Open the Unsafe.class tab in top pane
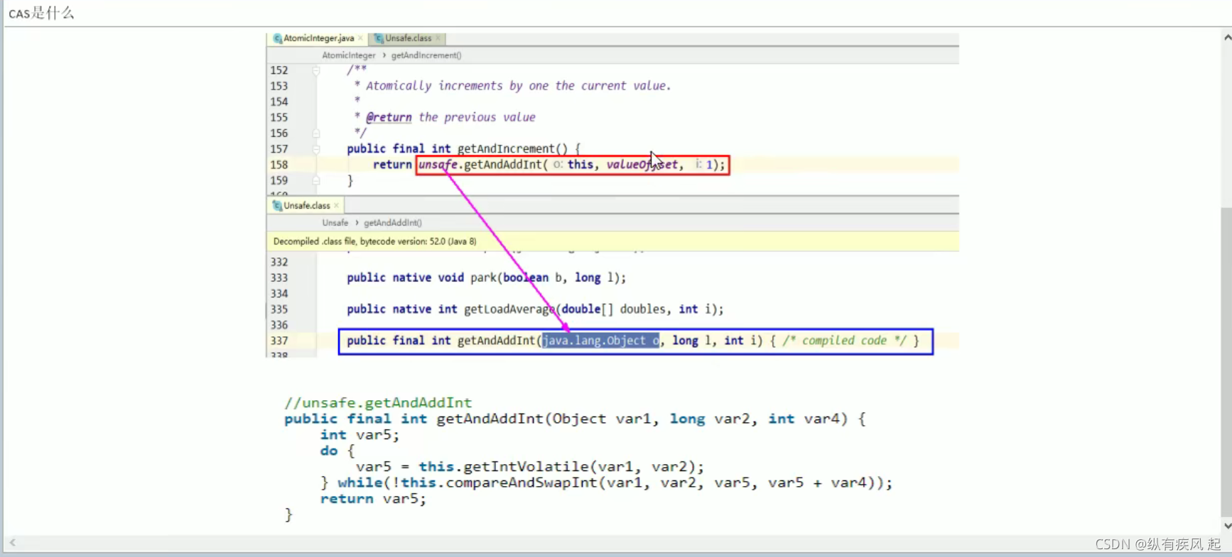Screen dimensions: 1232x557 [408, 38]
